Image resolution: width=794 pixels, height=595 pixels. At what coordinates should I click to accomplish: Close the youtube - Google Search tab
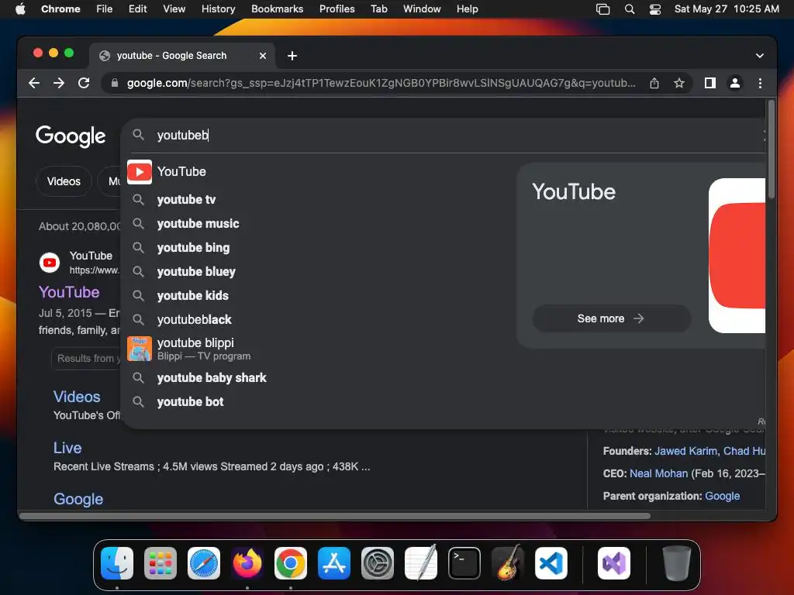263,56
